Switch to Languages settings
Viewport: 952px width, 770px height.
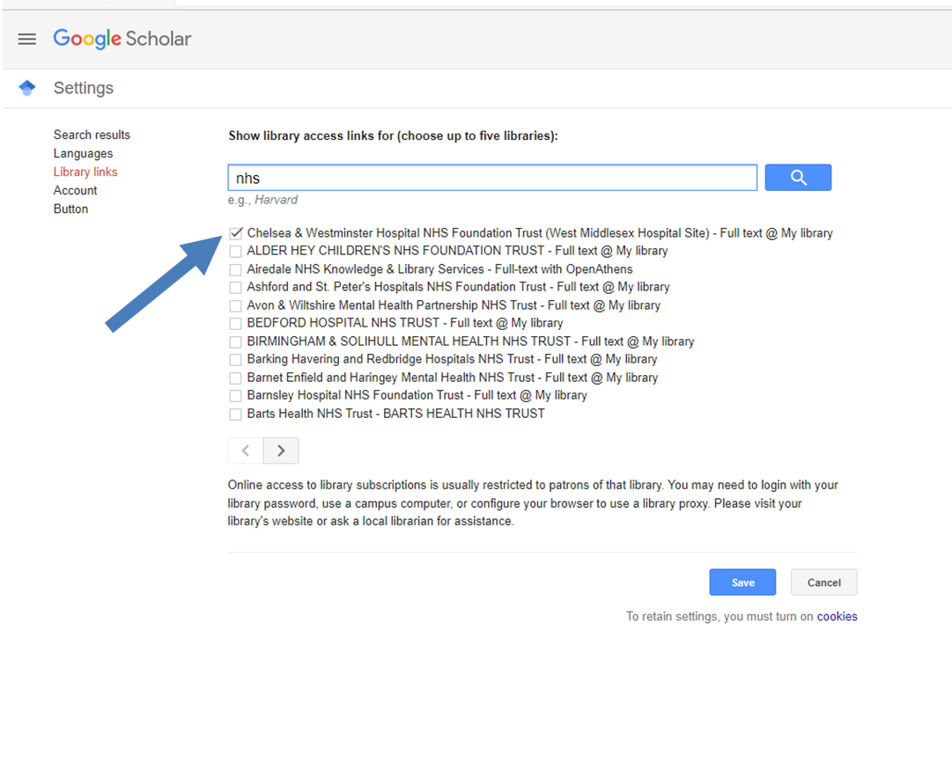(83, 153)
